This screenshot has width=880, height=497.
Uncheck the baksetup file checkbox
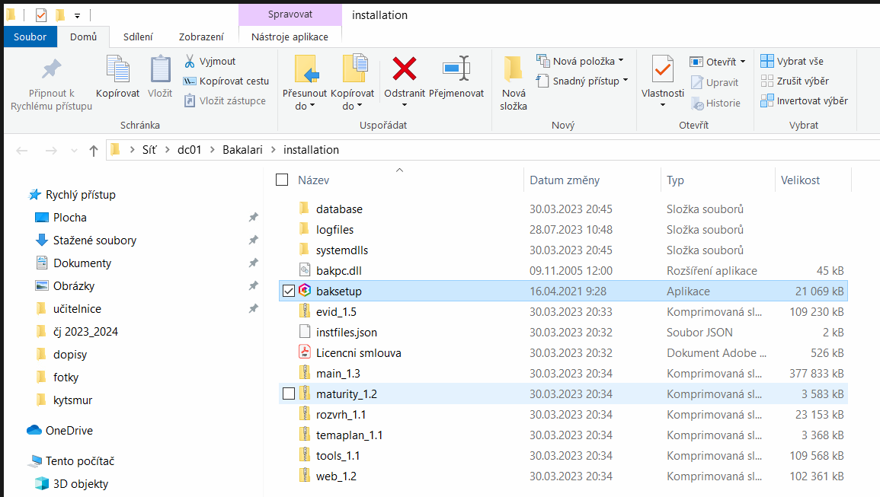pyautogui.click(x=288, y=291)
